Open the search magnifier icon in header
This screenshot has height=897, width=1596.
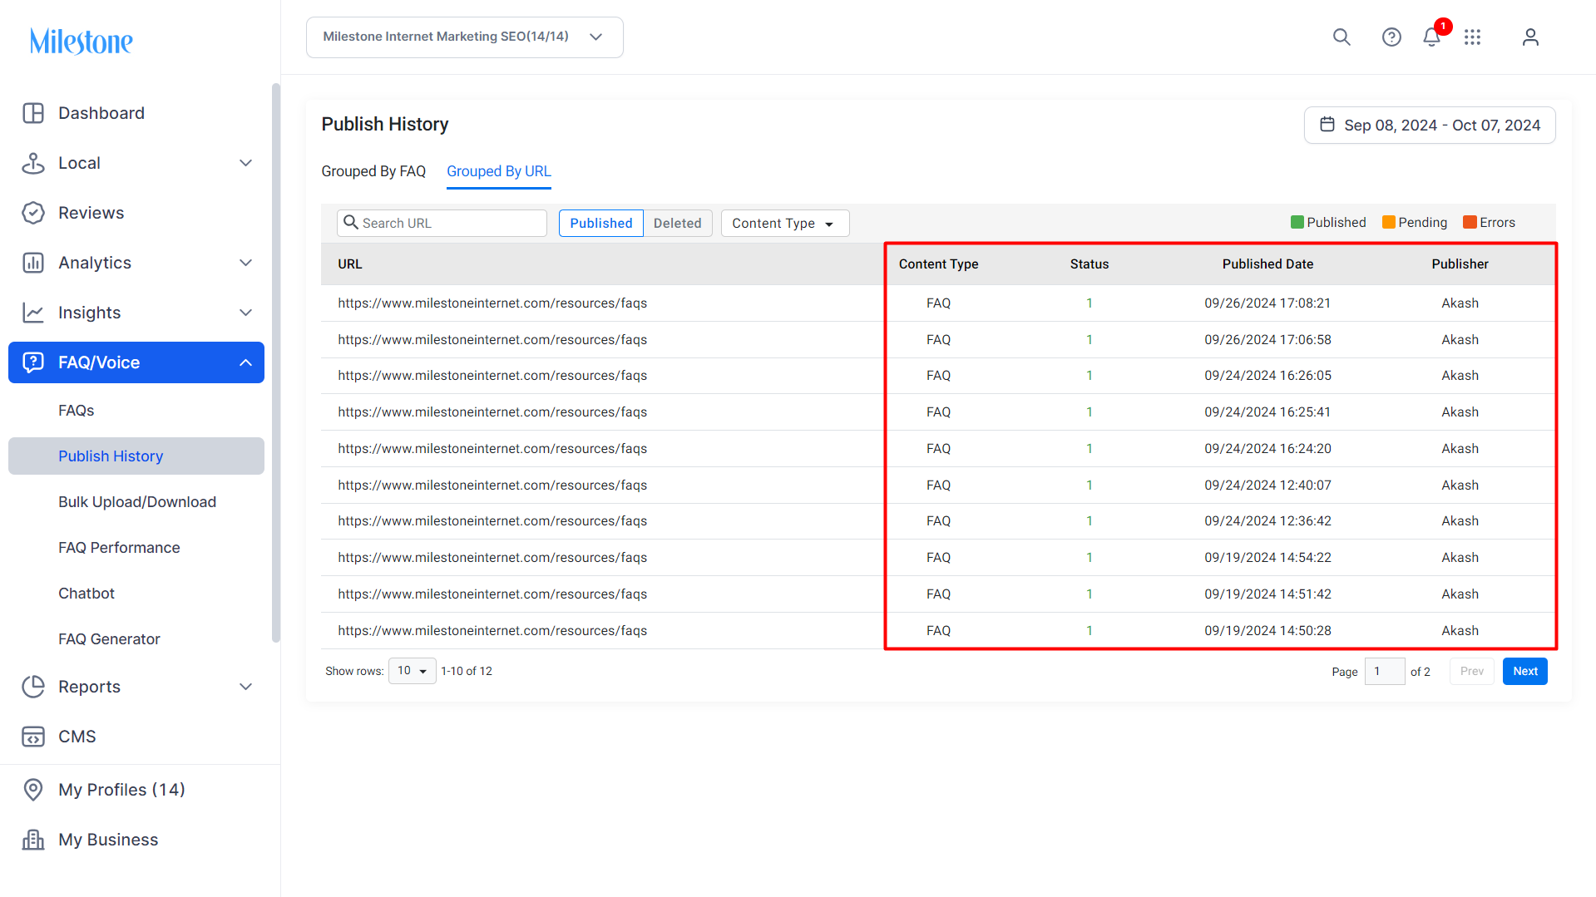[1342, 37]
